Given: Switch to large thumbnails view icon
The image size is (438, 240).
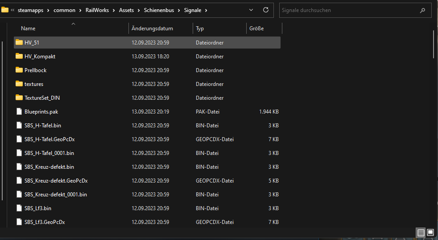Looking at the screenshot, I should tap(430, 232).
